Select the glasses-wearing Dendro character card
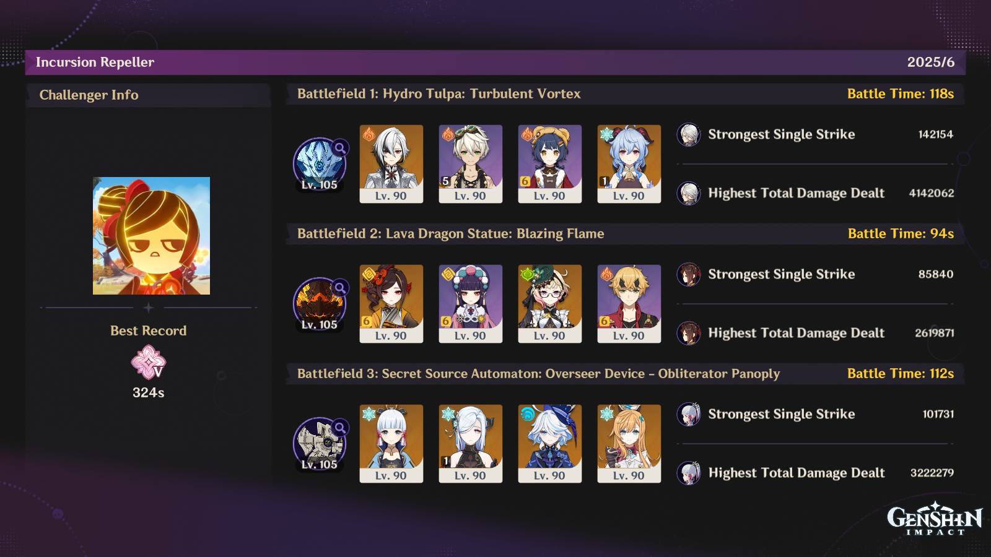 [x=550, y=304]
